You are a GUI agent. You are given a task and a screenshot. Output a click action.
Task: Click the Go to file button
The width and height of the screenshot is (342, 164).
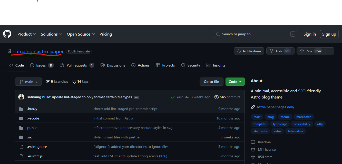point(211,82)
